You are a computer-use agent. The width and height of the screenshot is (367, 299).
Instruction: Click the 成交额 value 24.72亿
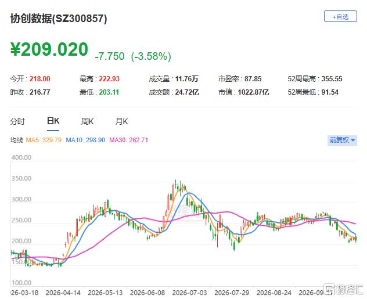[x=187, y=92]
